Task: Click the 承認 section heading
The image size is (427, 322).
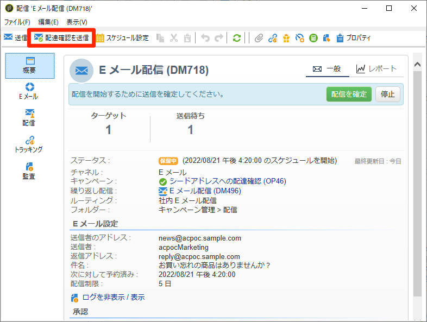Action: coord(80,312)
